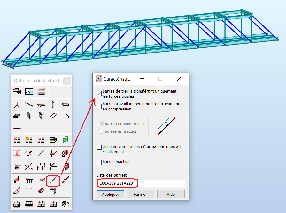Open the Aide help dialog
The height and width of the screenshot is (213, 286).
(171, 194)
